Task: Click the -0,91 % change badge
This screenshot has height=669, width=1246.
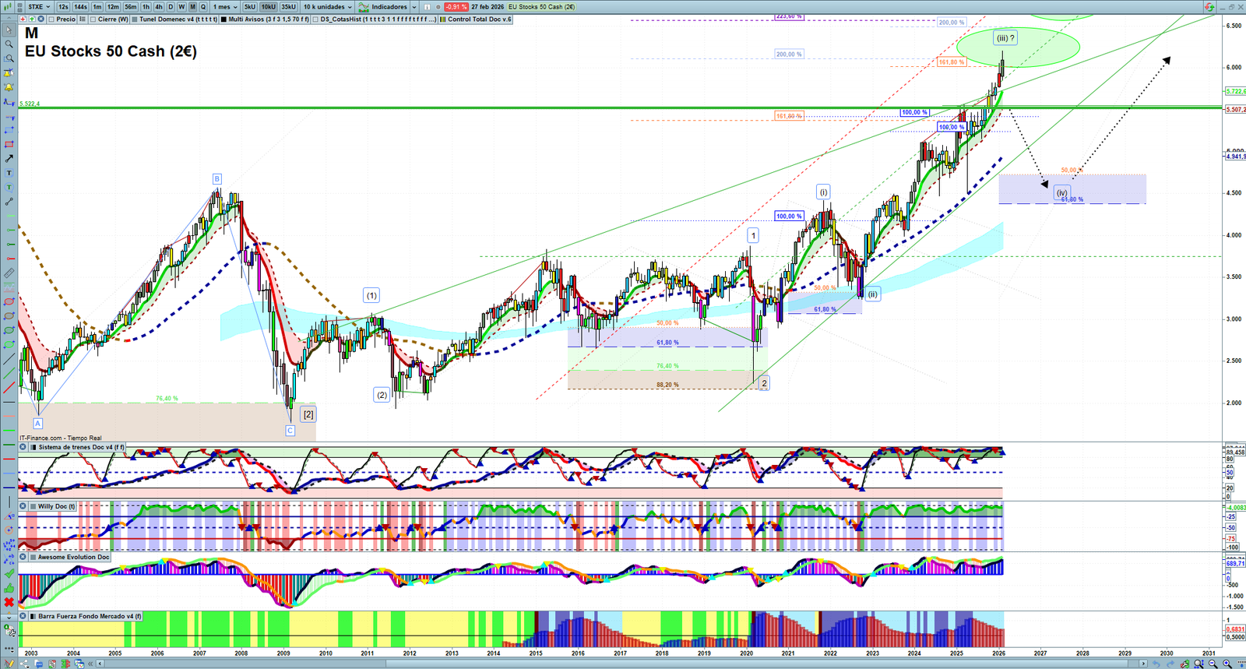Action: point(456,7)
